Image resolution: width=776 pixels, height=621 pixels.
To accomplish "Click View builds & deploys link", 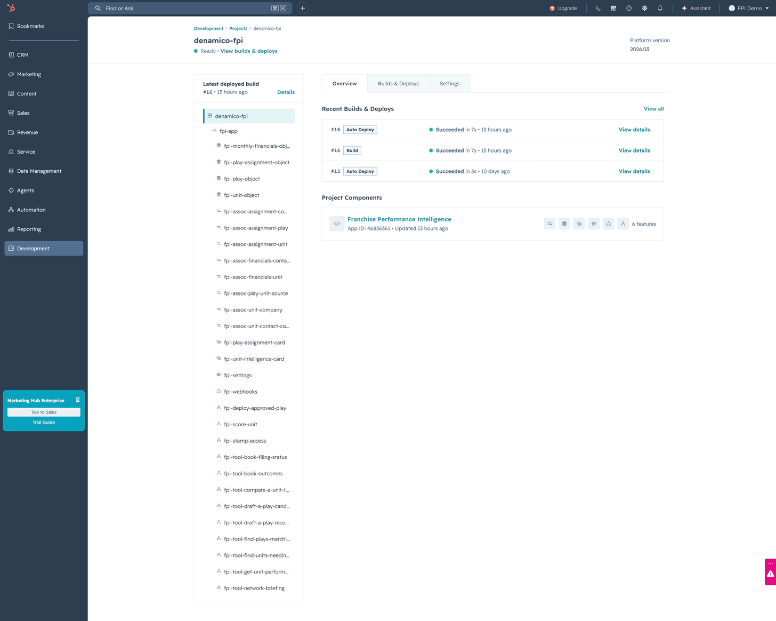I will [249, 51].
